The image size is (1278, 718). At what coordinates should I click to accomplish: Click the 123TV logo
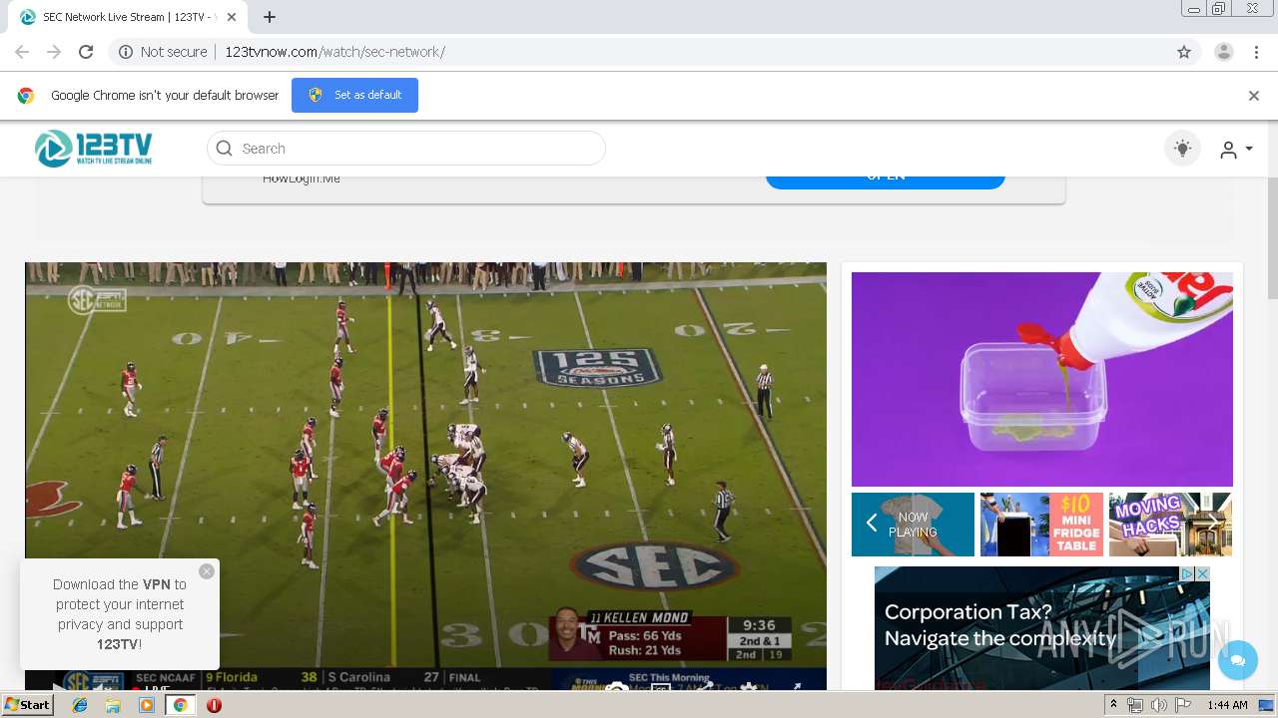(x=94, y=149)
